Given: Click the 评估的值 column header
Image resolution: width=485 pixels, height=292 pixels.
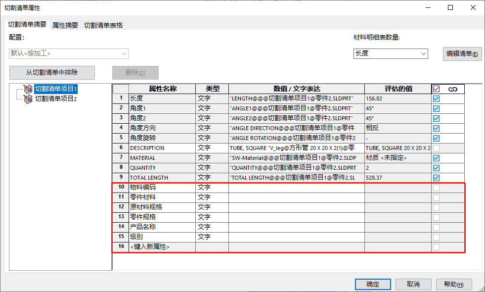Looking at the screenshot, I should point(398,89).
